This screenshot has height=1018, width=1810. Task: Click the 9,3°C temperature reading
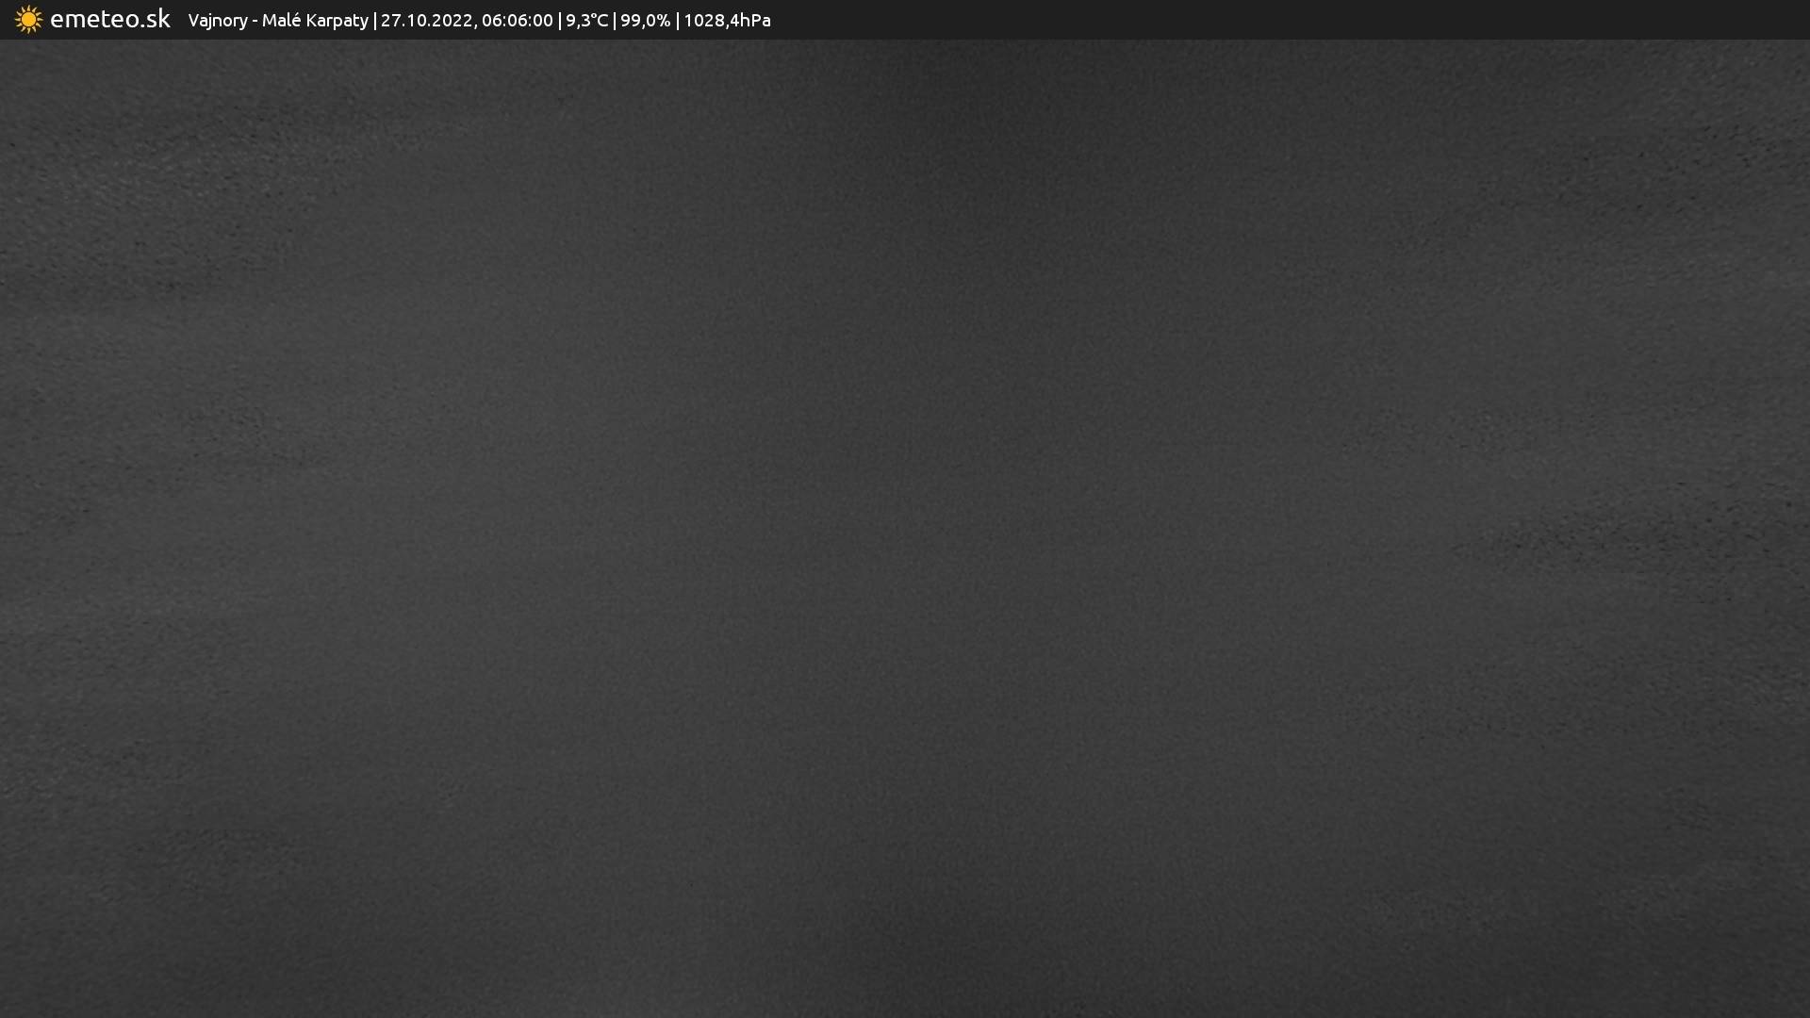point(586,21)
